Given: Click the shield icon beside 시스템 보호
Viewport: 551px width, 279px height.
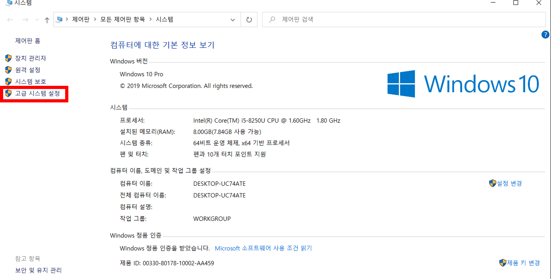Looking at the screenshot, I should (8, 82).
